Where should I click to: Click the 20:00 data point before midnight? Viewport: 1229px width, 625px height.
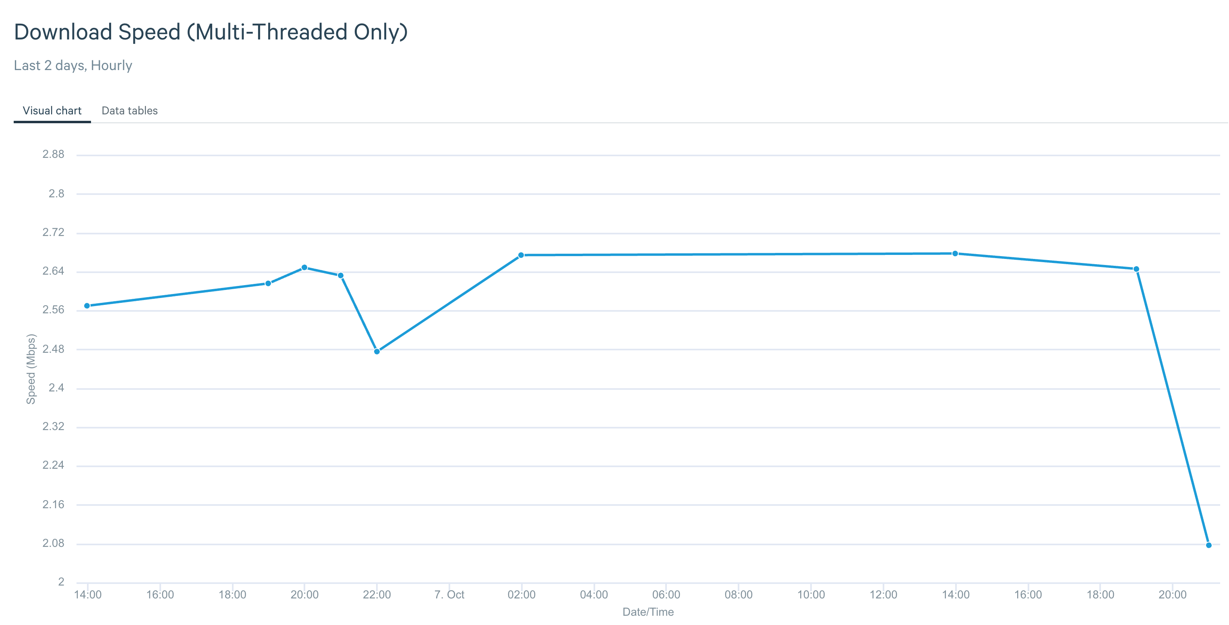pyautogui.click(x=304, y=268)
